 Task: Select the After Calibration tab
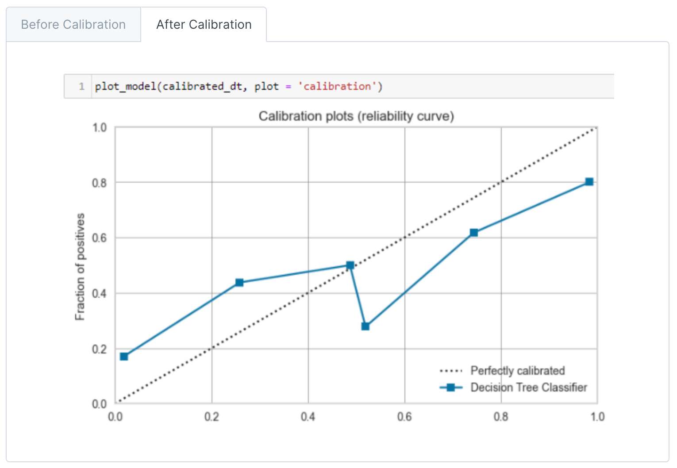tap(204, 24)
